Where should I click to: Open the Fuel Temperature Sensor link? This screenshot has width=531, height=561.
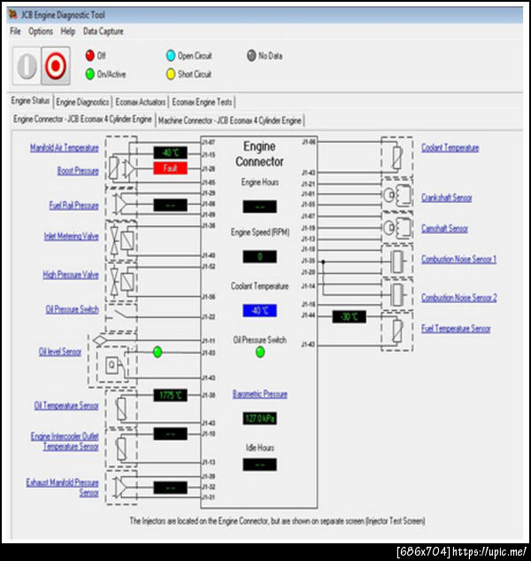click(x=456, y=329)
